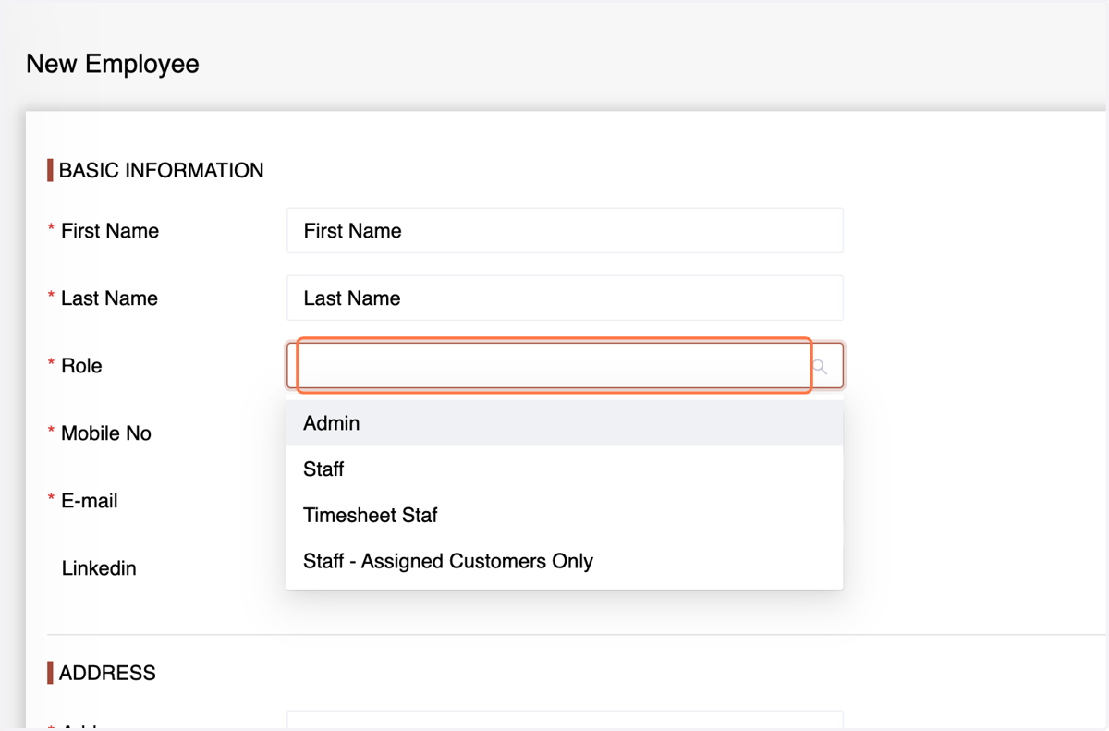The image size is (1109, 731).
Task: Pick the Timesheet Staf role
Action: 564,516
